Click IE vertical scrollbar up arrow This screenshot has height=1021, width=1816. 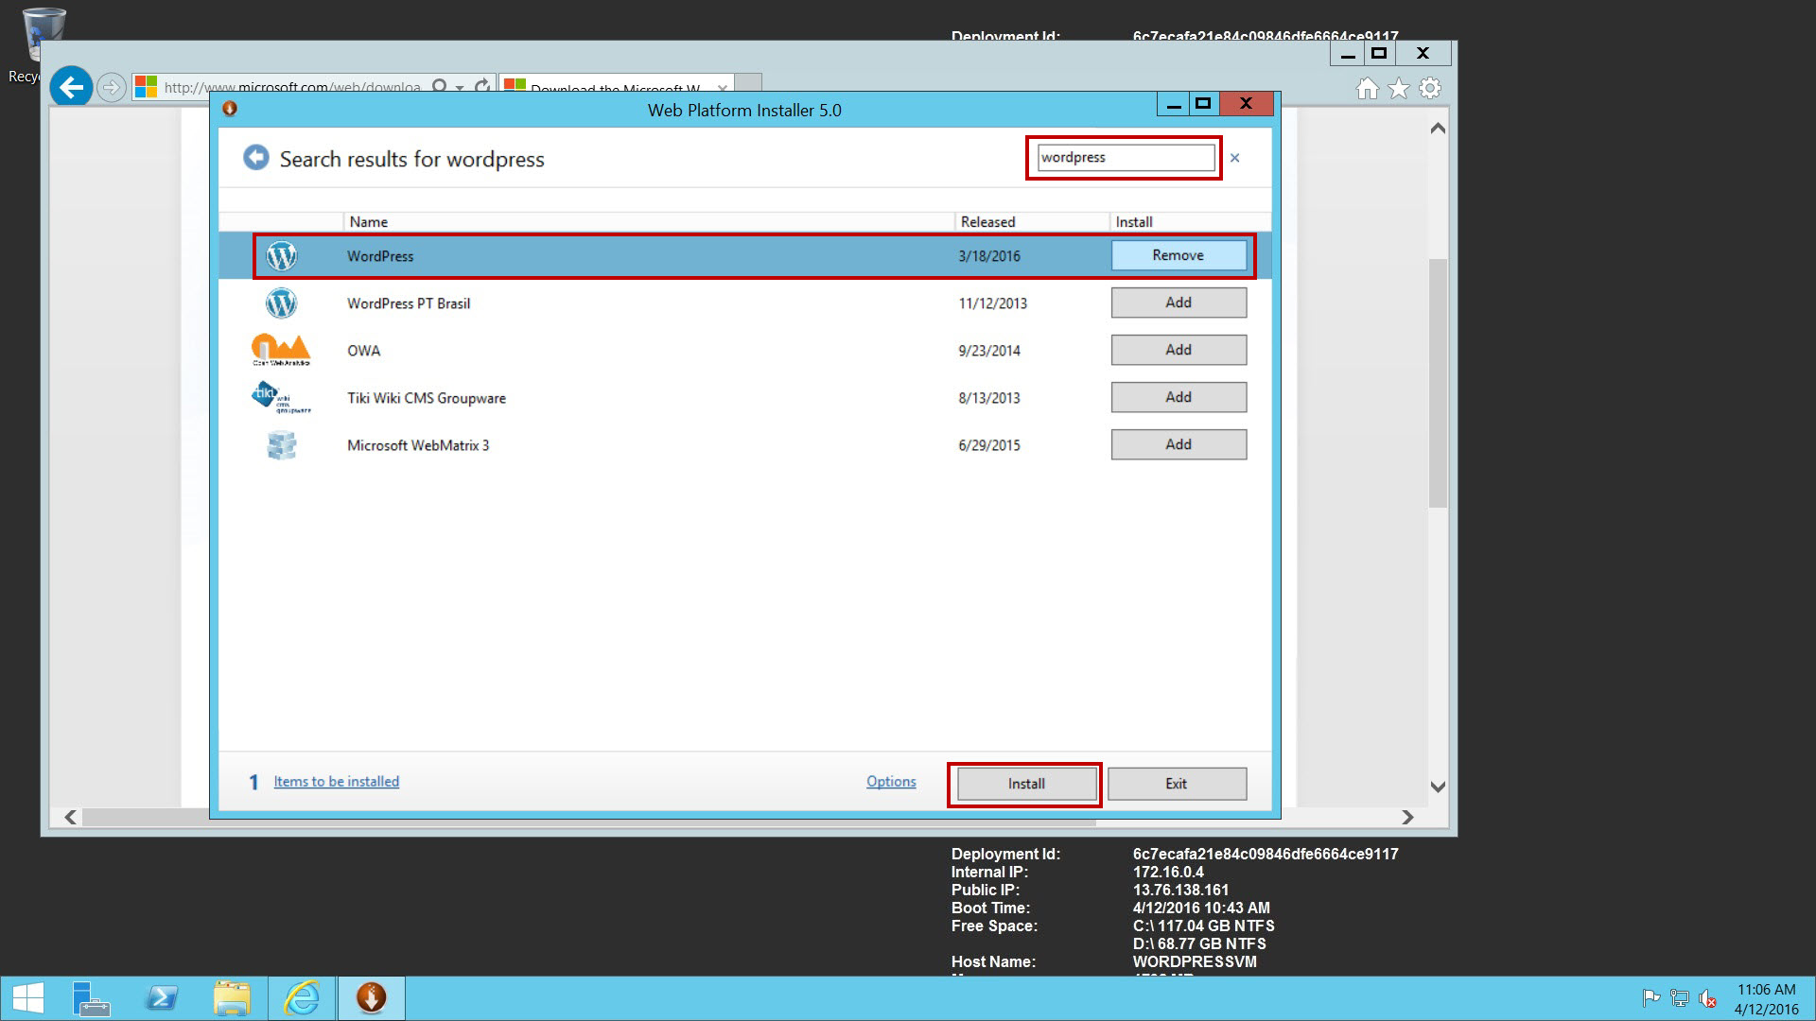(1438, 129)
